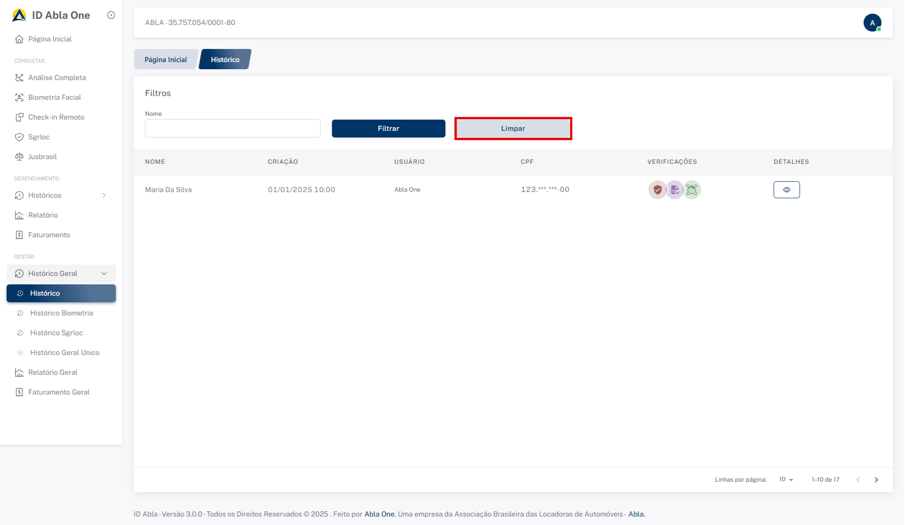Click the green face biometric icon

click(691, 190)
